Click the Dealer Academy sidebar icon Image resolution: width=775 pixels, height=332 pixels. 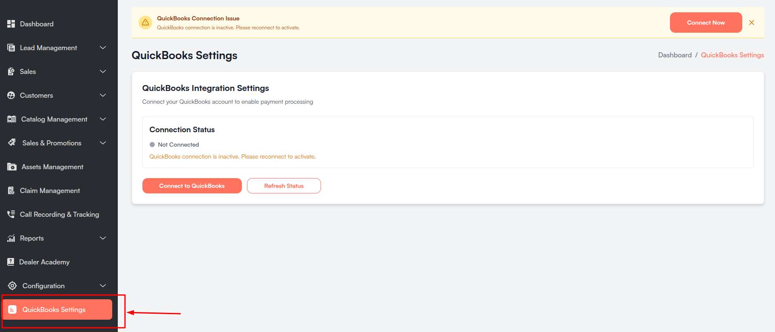coord(11,262)
